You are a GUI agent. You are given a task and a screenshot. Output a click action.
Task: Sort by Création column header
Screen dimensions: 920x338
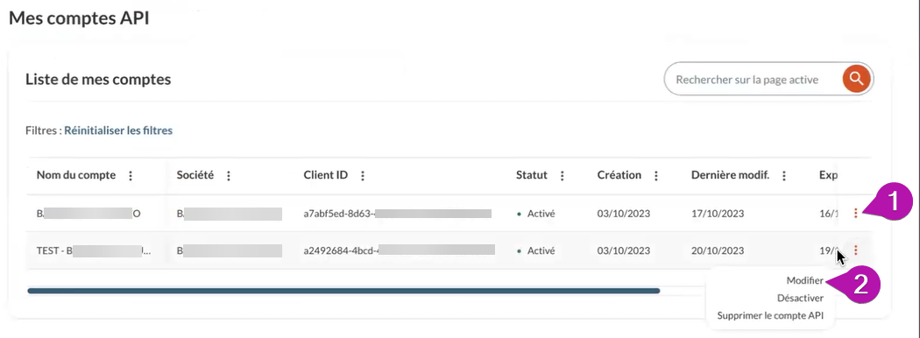coord(619,175)
